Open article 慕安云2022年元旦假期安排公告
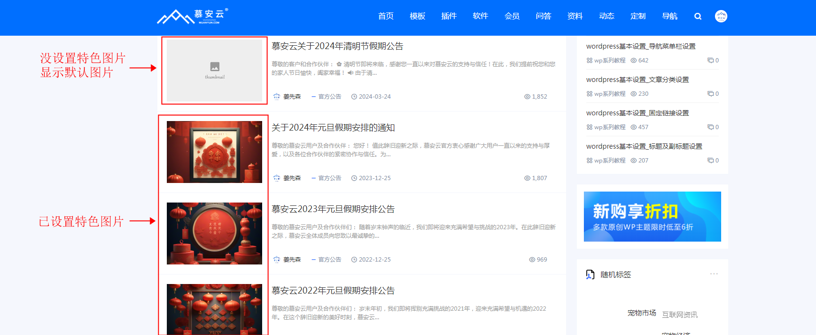The image size is (816, 335). click(333, 291)
